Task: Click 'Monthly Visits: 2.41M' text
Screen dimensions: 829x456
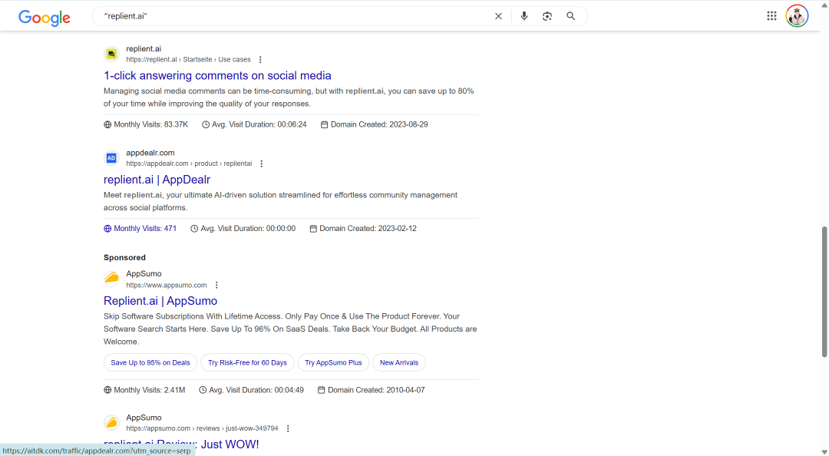Action: tap(150, 390)
